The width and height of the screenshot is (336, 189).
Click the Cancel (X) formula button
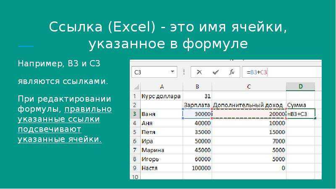pos(199,72)
